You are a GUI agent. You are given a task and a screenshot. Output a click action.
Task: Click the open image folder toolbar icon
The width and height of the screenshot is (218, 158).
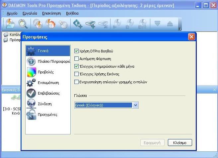click(10, 24)
